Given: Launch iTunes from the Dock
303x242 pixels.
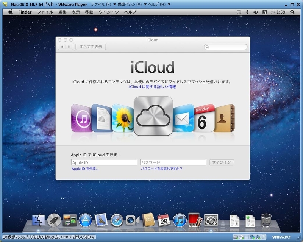Looking at the screenshot, I should click(180, 220).
